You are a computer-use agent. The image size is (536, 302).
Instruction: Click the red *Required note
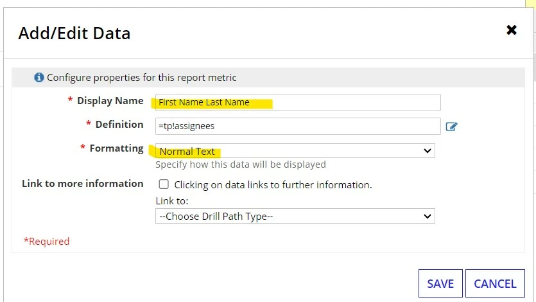coord(46,242)
